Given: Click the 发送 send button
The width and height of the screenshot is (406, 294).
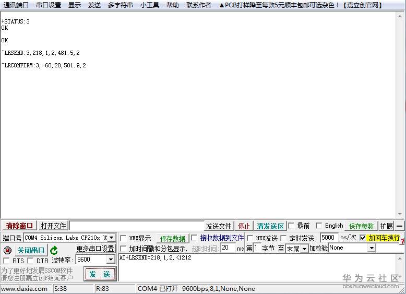Looking at the screenshot, I should (100, 274).
